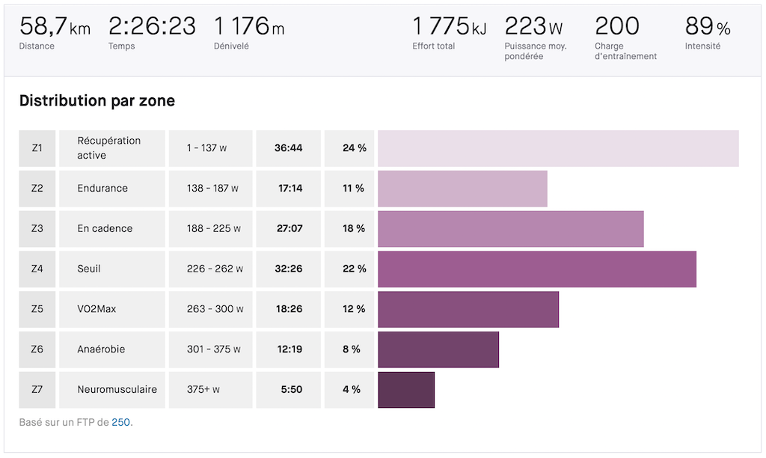766x458 pixels.
Task: Click the Dénivelé value of 1 176 m
Action: click(249, 28)
